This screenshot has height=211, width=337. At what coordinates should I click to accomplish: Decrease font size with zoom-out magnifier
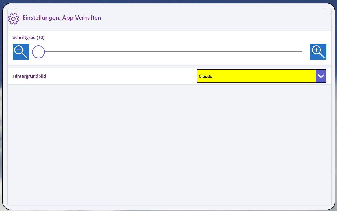click(21, 52)
